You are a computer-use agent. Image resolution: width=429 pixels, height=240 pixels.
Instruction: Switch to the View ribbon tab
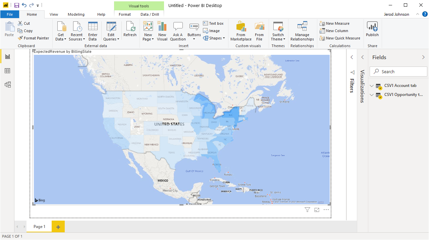54,14
